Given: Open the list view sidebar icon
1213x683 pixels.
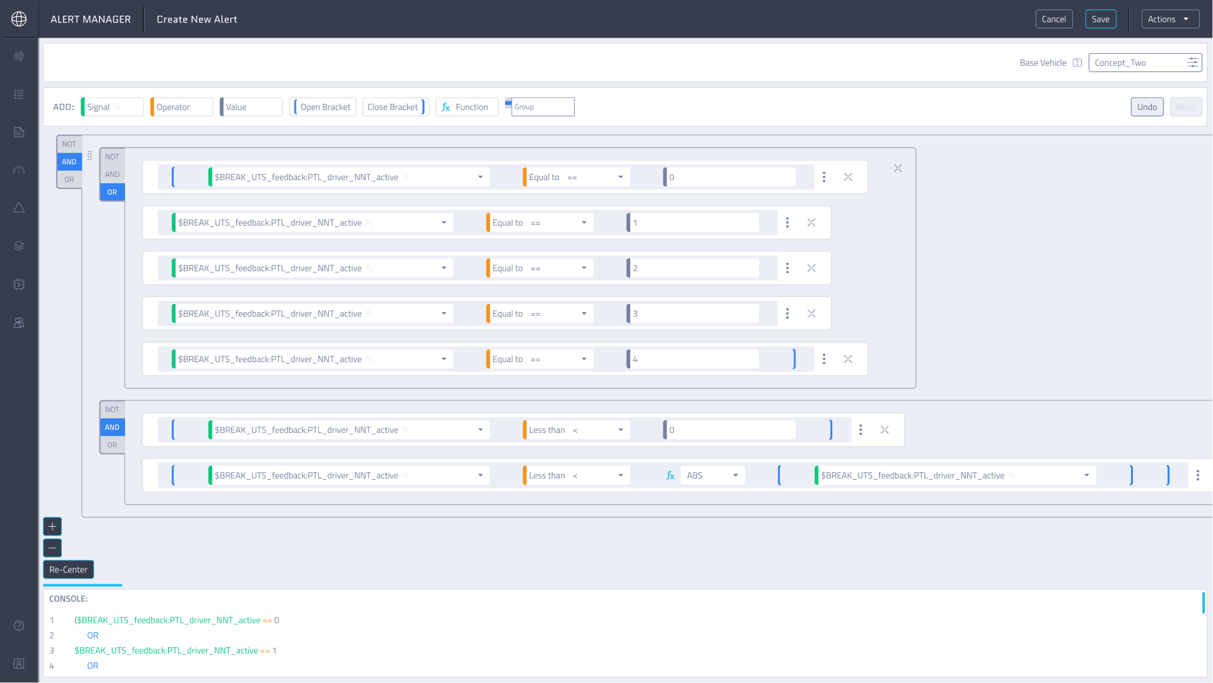Looking at the screenshot, I should (x=19, y=94).
